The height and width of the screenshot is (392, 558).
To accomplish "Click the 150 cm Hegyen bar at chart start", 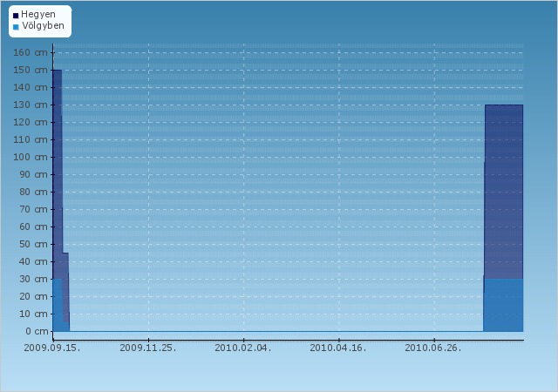I will point(58,174).
